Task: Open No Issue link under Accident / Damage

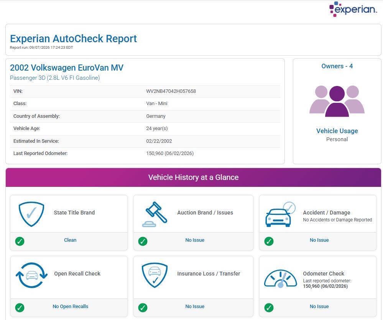Action: point(319,240)
